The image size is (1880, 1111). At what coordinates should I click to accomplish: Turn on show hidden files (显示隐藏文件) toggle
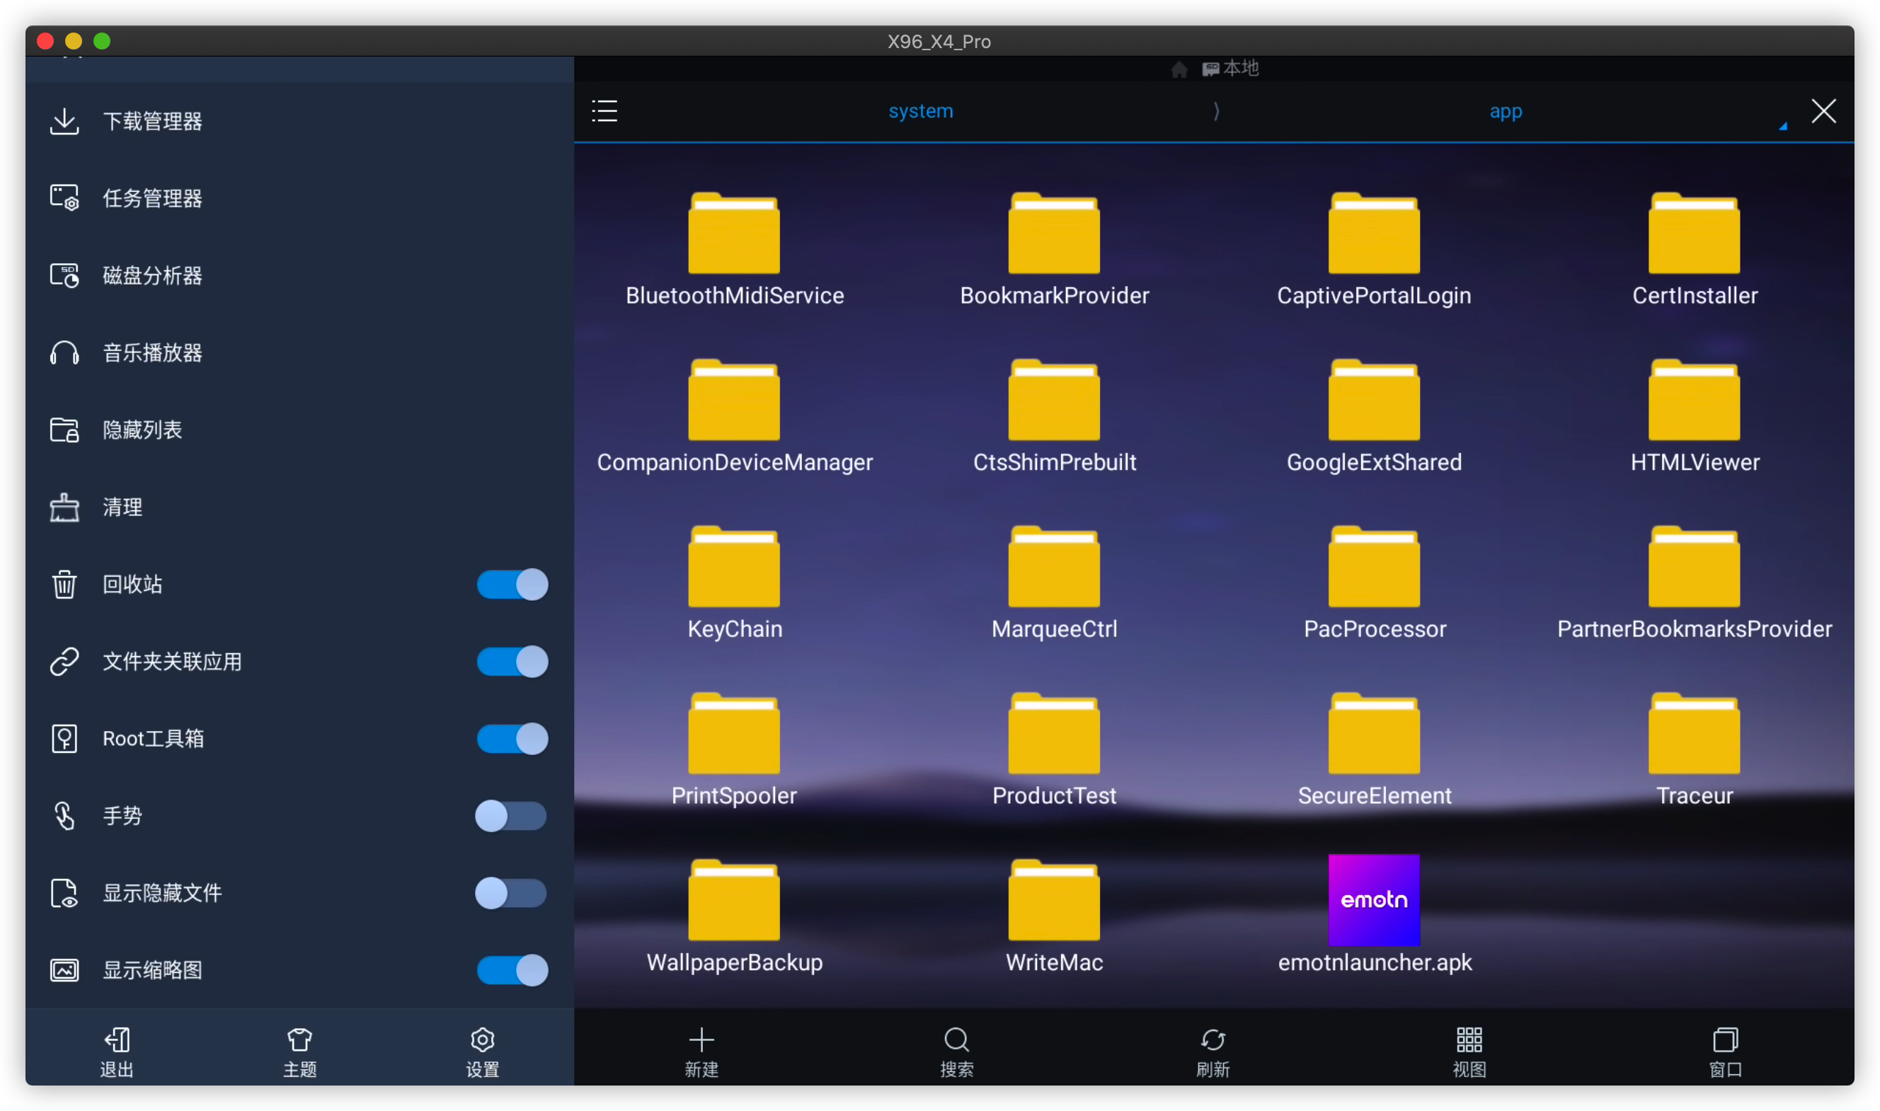point(511,892)
